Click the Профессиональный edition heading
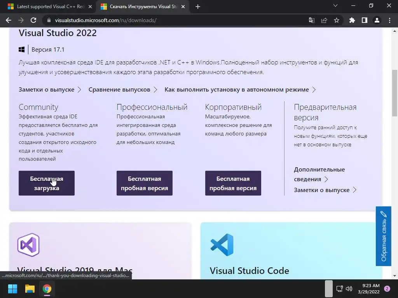398x298 pixels. (152, 107)
